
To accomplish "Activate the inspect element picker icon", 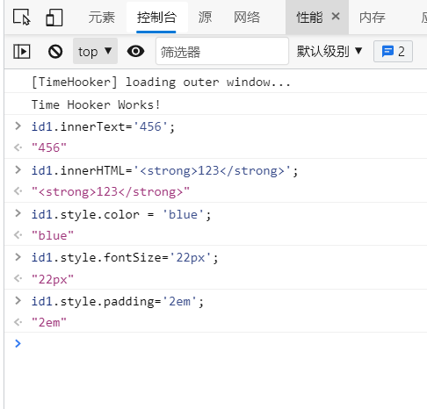I will tap(22, 17).
